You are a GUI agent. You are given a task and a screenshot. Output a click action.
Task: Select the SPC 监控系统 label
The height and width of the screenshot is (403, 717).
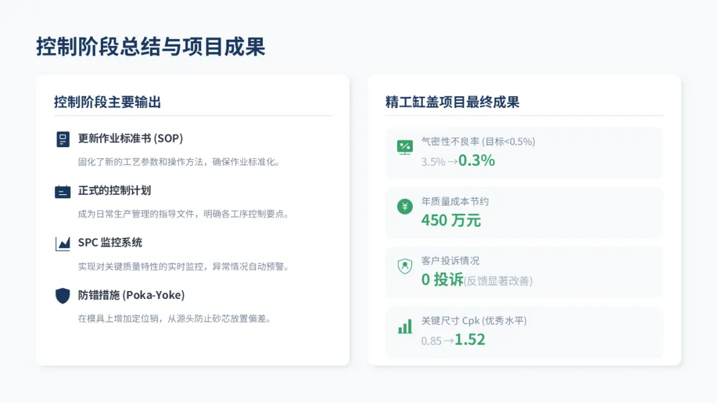tap(110, 243)
